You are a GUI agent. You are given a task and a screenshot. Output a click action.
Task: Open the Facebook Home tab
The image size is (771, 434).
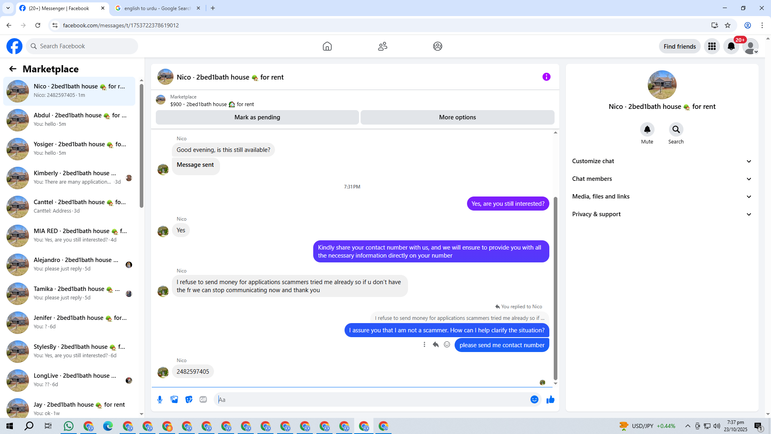pos(327,46)
